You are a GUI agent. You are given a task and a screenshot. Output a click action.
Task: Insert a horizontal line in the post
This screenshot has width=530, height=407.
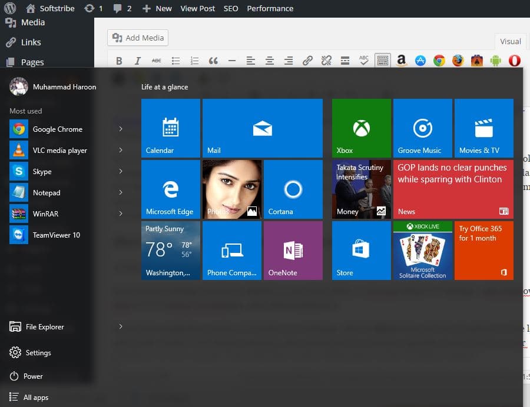pyautogui.click(x=231, y=60)
